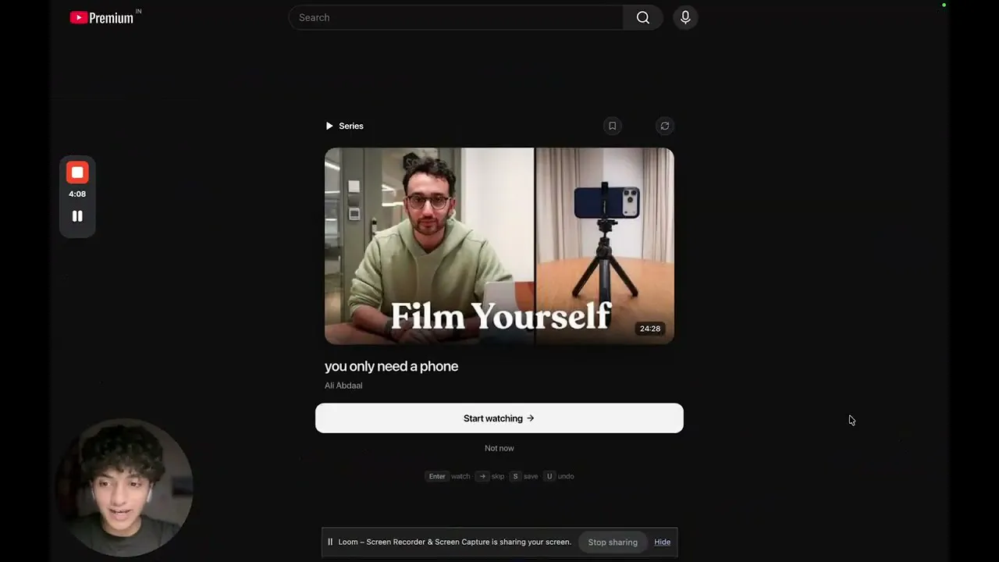
Task: Click the Start watching button
Action: (499, 418)
